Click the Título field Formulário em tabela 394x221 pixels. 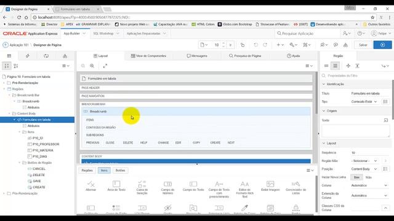point(370,93)
